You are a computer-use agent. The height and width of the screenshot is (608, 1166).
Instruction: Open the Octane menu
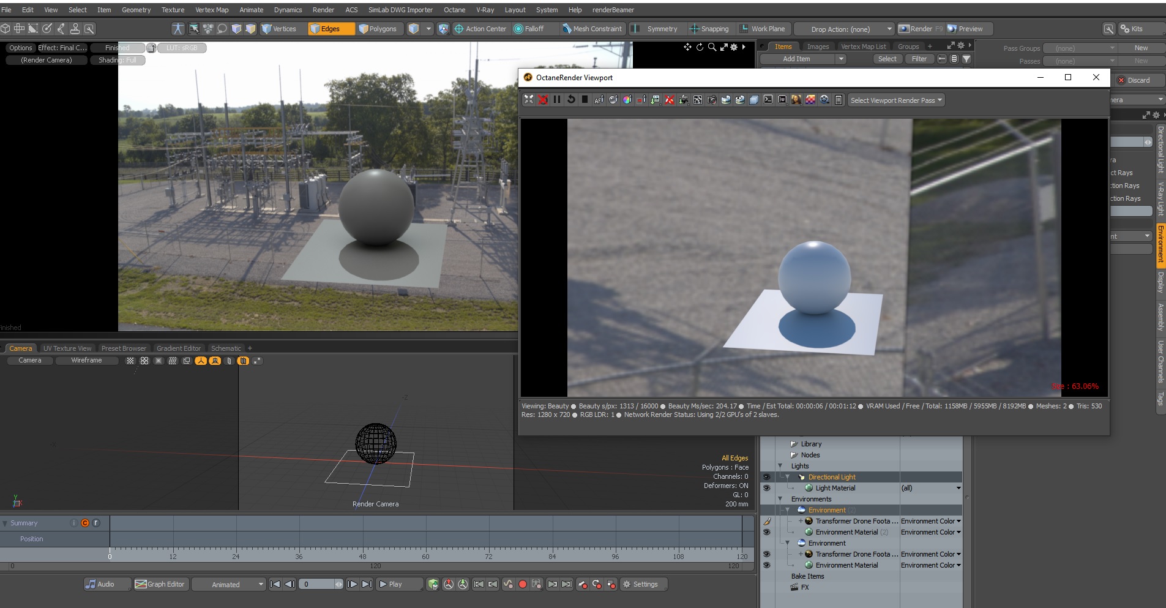454,10
